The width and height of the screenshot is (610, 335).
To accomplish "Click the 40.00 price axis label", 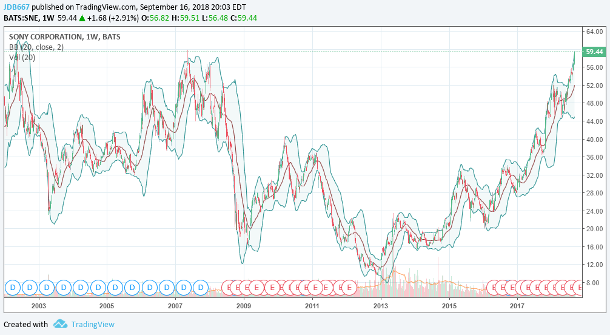I will (x=594, y=139).
